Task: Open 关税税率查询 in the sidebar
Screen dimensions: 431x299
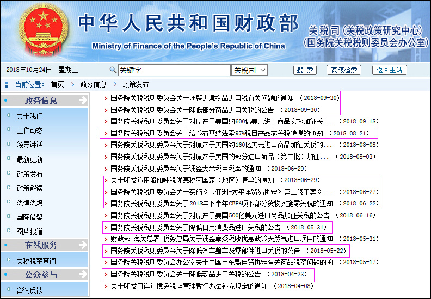Action: point(36,261)
